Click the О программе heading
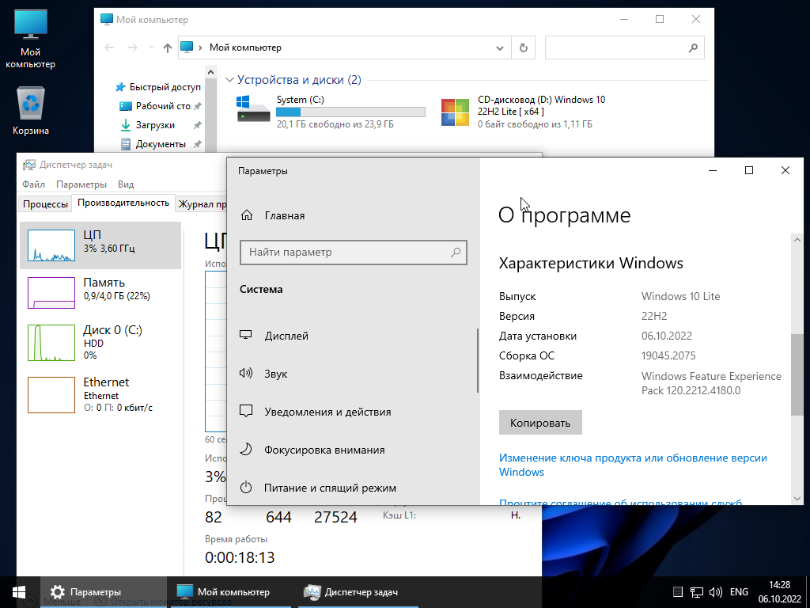Screen dimensions: 810x608 click(564, 215)
